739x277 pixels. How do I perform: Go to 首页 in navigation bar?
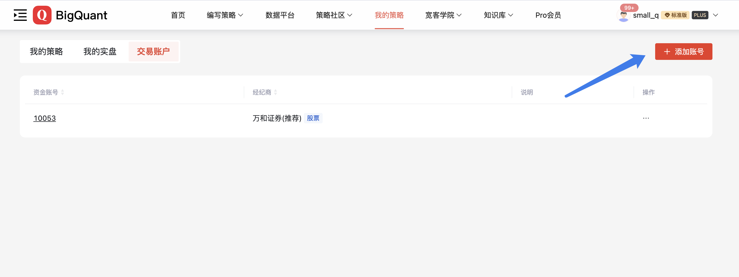pyautogui.click(x=178, y=15)
